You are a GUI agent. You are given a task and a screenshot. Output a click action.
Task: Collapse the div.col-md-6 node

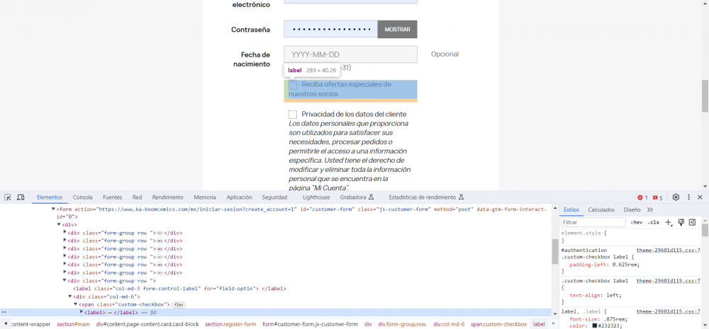[70, 296]
